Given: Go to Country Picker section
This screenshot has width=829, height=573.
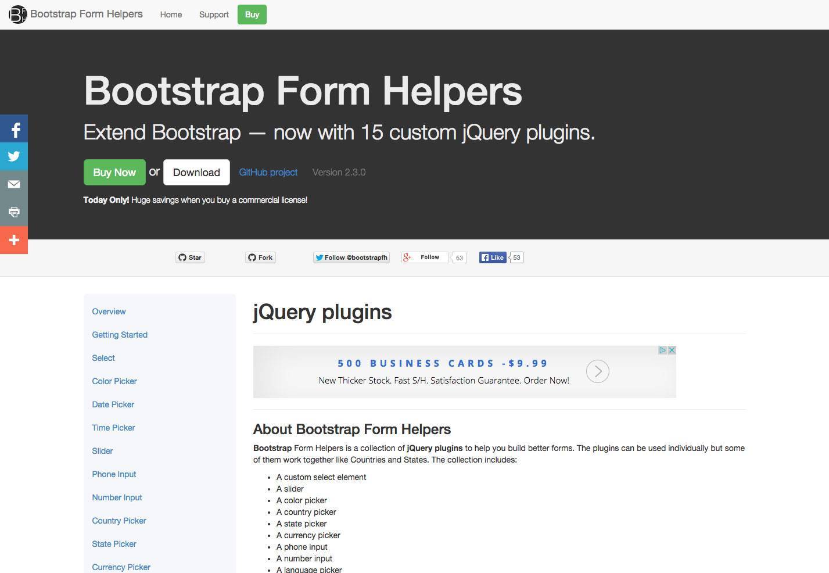Looking at the screenshot, I should click(119, 521).
